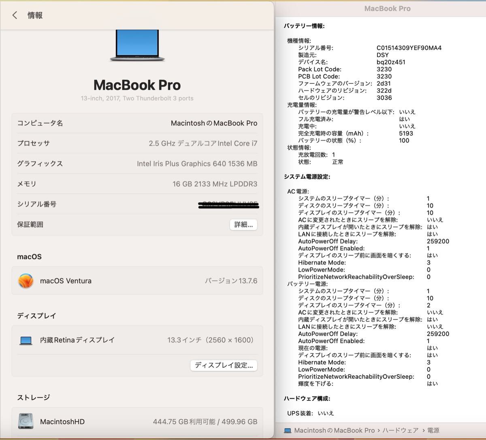Click the device name value bq20z451
The image size is (486, 440).
click(391, 62)
